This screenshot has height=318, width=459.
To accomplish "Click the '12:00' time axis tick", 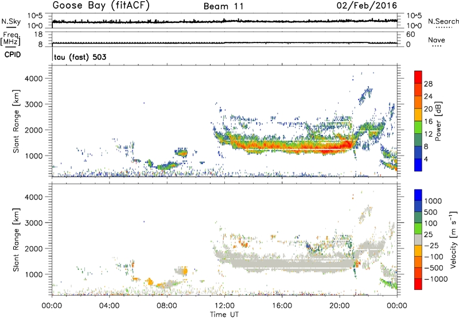I will pos(224,306).
